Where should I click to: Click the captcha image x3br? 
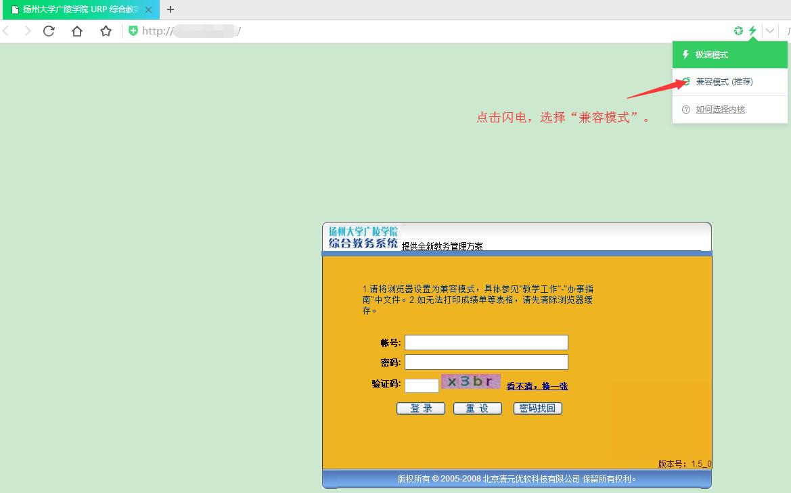pyautogui.click(x=471, y=382)
